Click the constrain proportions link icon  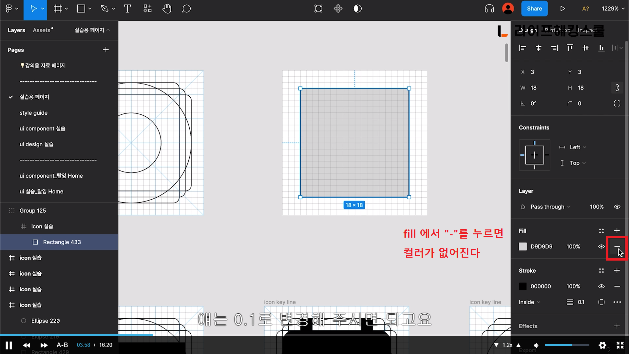pyautogui.click(x=617, y=88)
